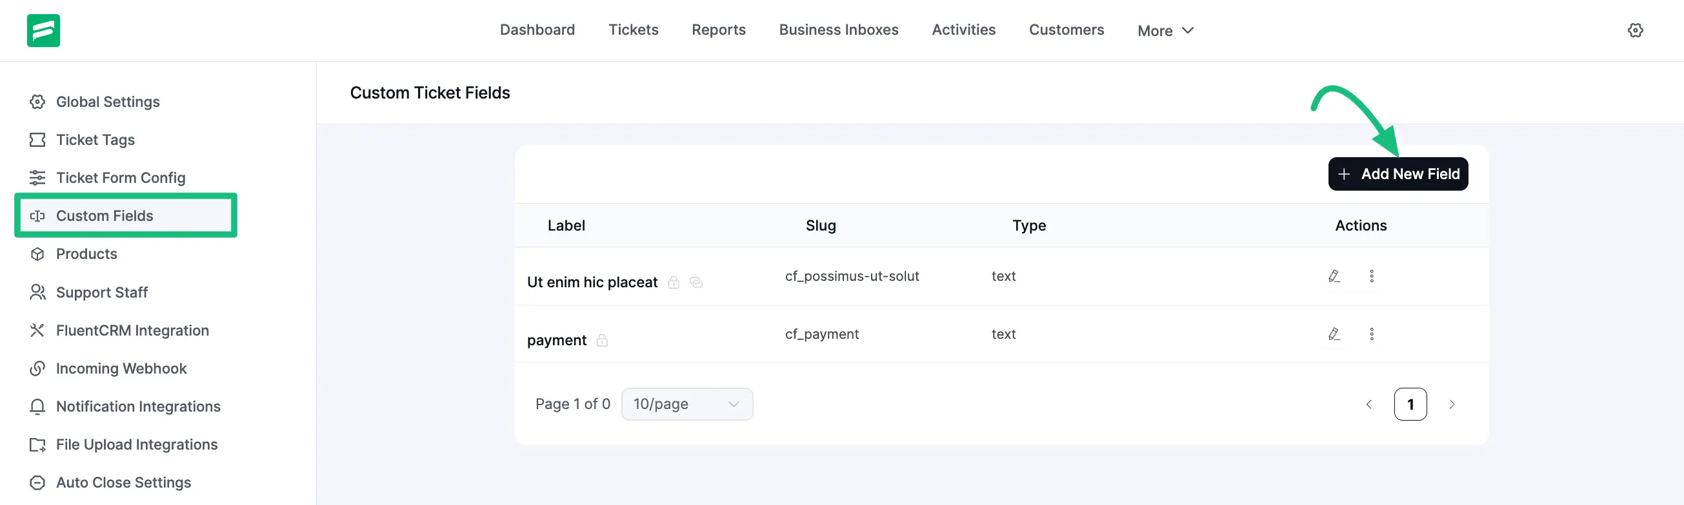
Task: Click lock icon next to payment label
Action: click(601, 341)
